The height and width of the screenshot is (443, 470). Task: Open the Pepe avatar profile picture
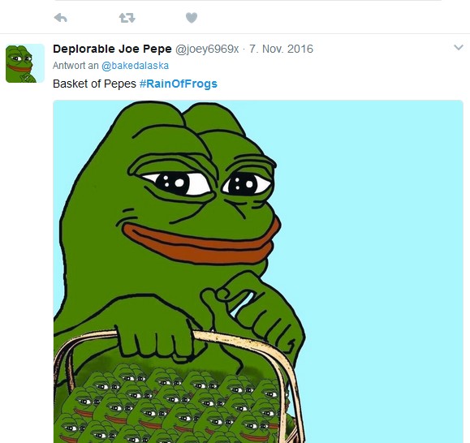point(25,63)
